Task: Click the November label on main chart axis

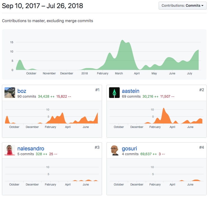Action: (x=49, y=73)
